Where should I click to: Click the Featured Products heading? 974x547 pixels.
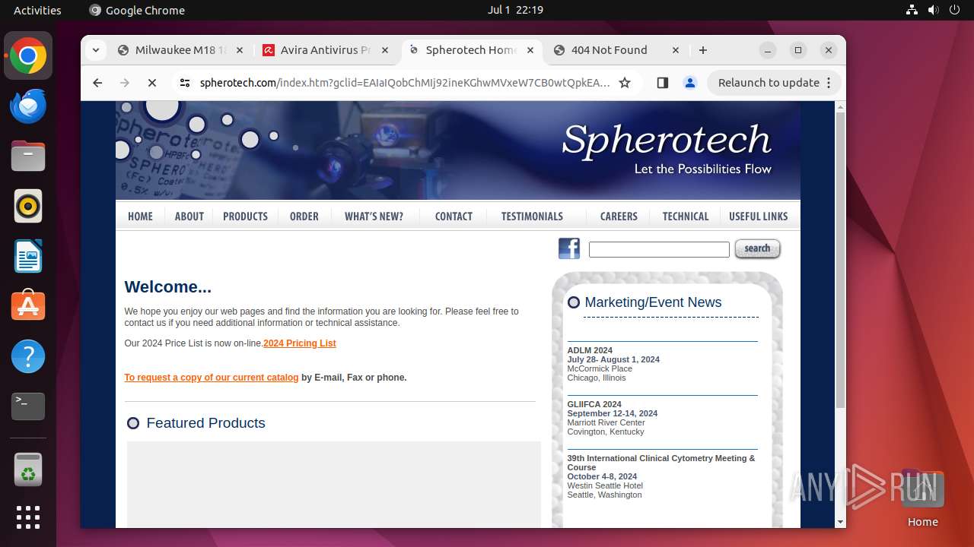[205, 423]
